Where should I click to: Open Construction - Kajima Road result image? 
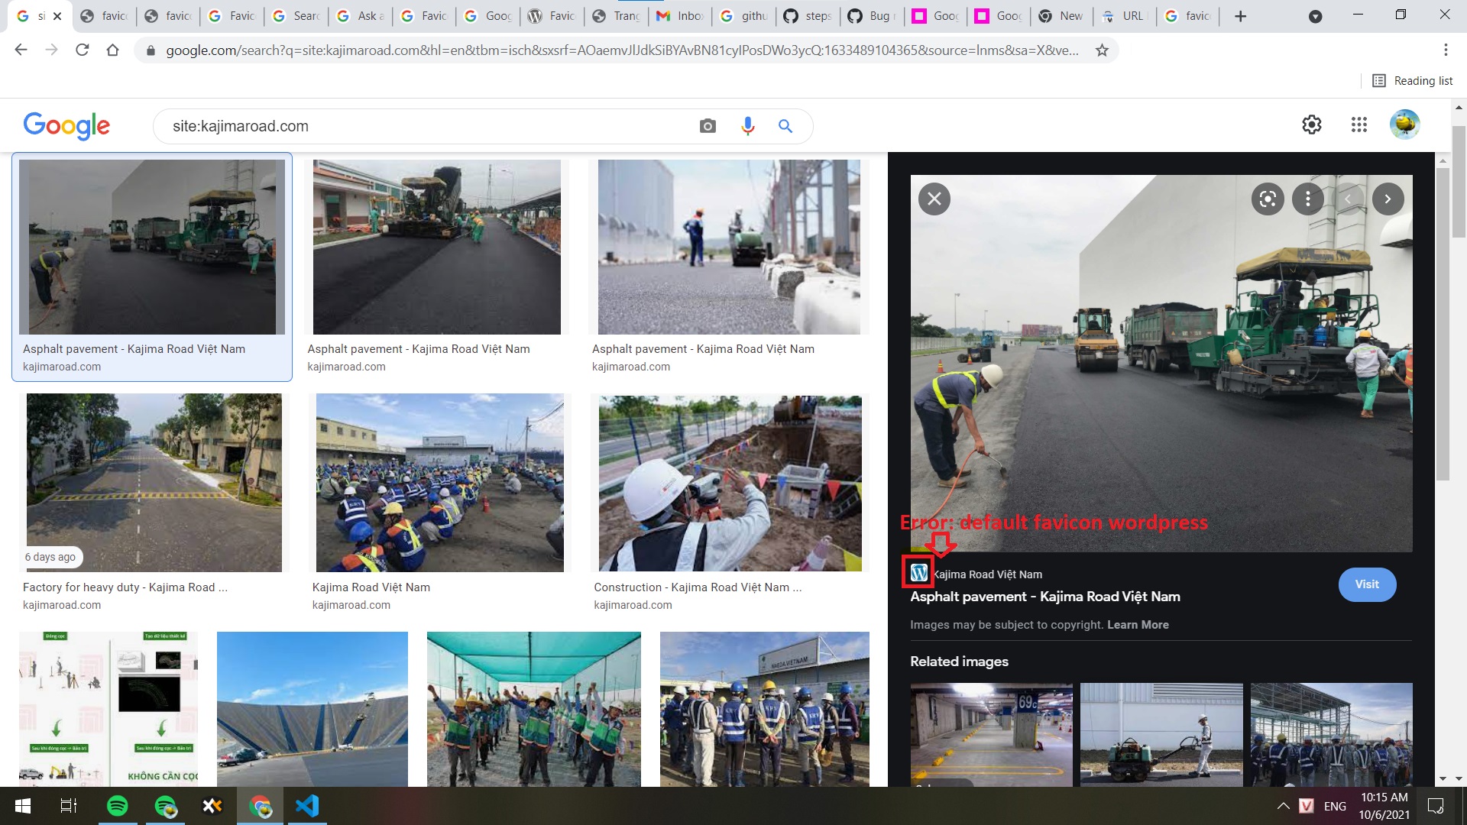(x=730, y=483)
